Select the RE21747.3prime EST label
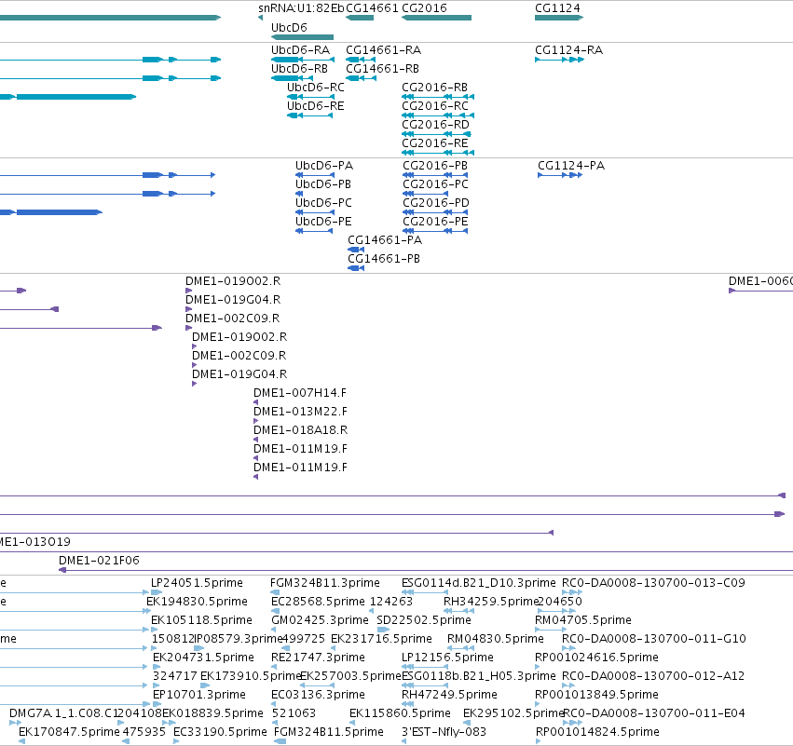 318,658
